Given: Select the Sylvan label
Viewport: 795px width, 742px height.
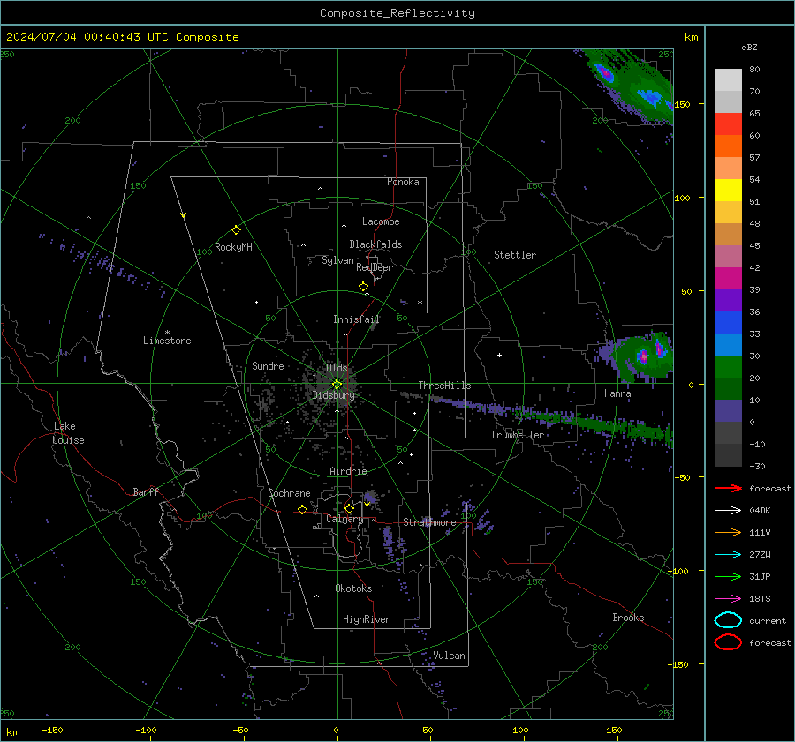Looking at the screenshot, I should (337, 260).
